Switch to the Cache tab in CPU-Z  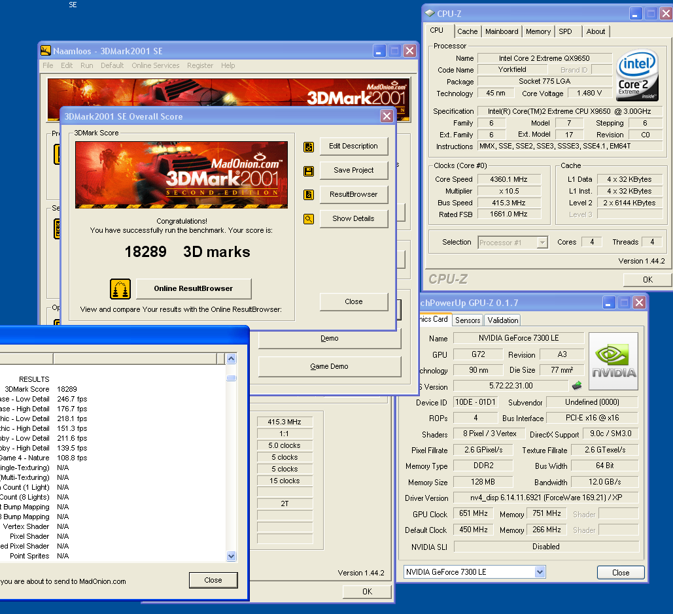click(468, 31)
